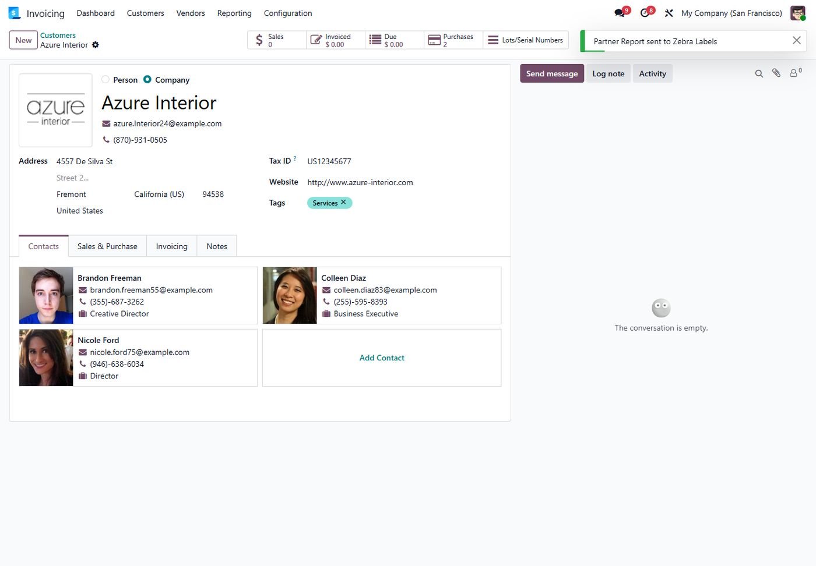
Task: Select the Person radio option
Action: [x=105, y=80]
